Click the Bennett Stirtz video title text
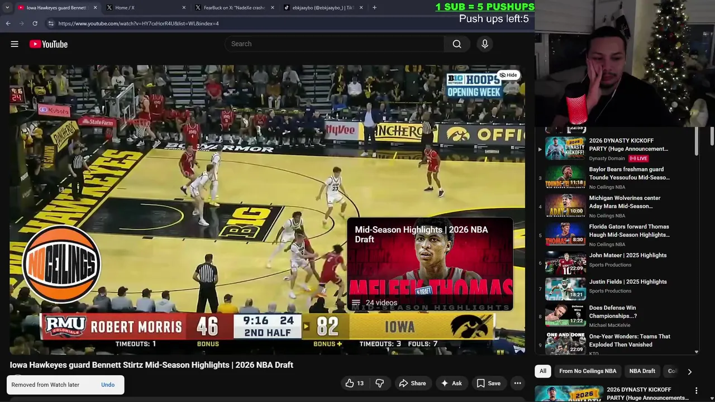 [x=151, y=365]
